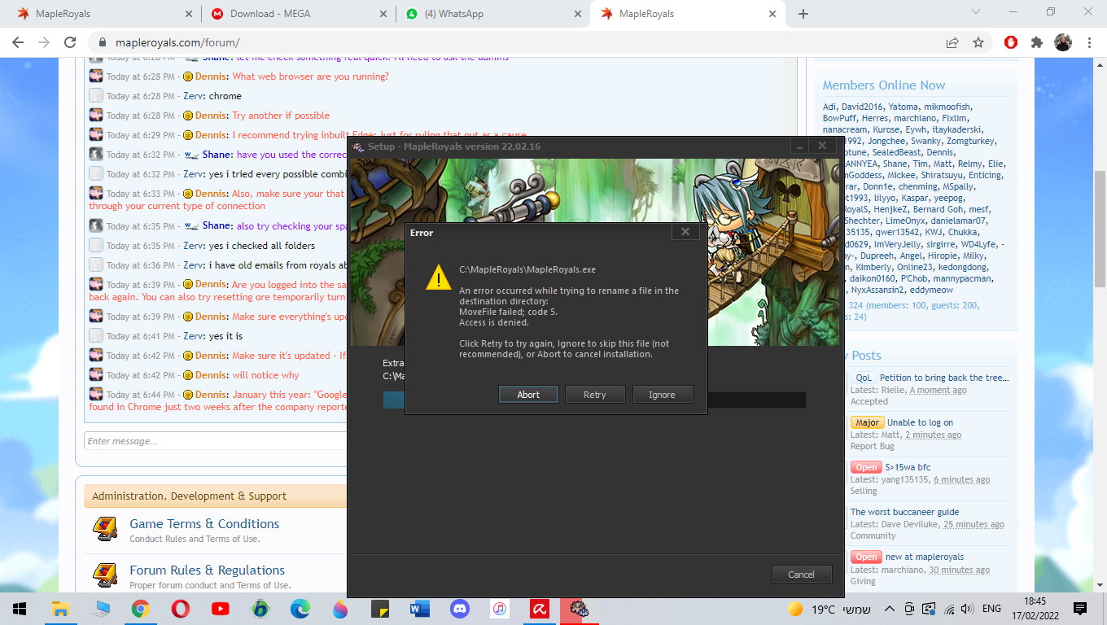Open the Game Terms & Conditions forum

click(204, 523)
